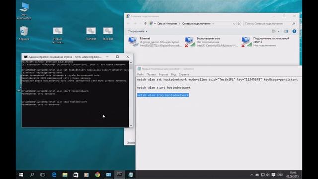Image resolution: width=318 pixels, height=179 pixels.
Task: Switch to network connections taskbar window
Action: 108,175
